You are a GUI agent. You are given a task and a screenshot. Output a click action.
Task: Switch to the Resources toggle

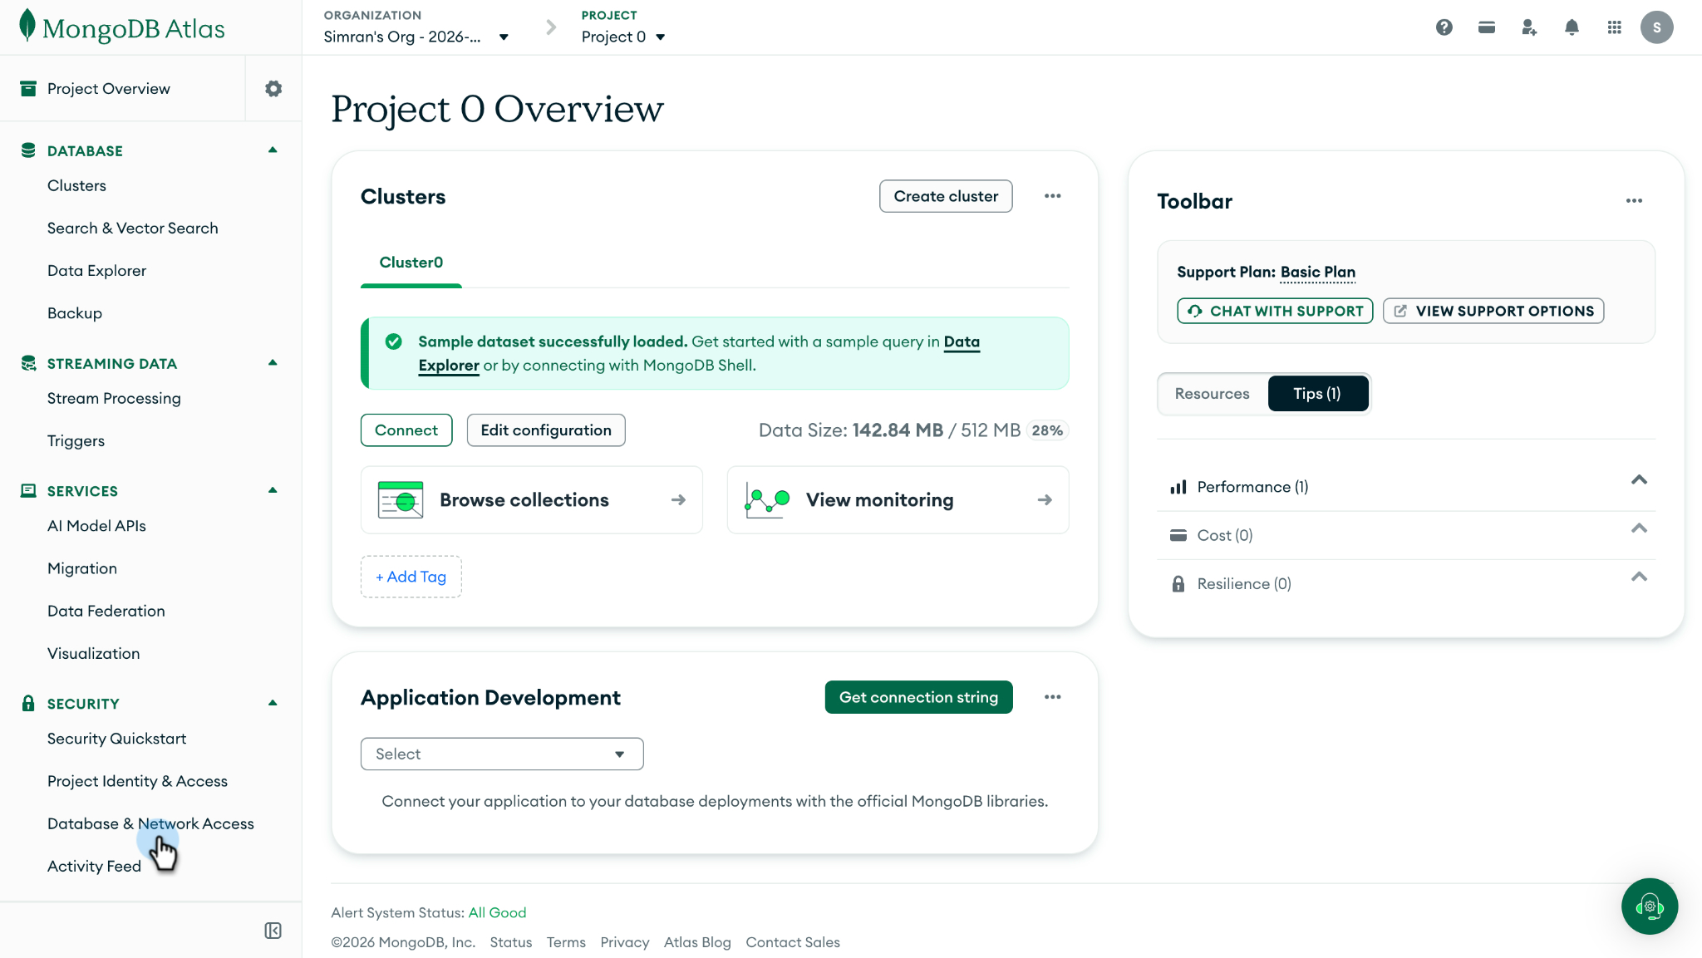coord(1212,394)
